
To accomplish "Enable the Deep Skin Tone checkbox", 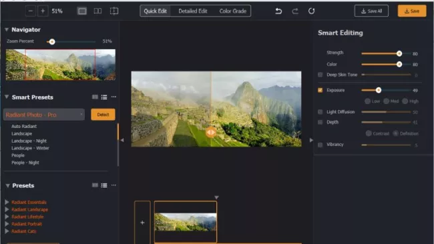I will [x=320, y=75].
